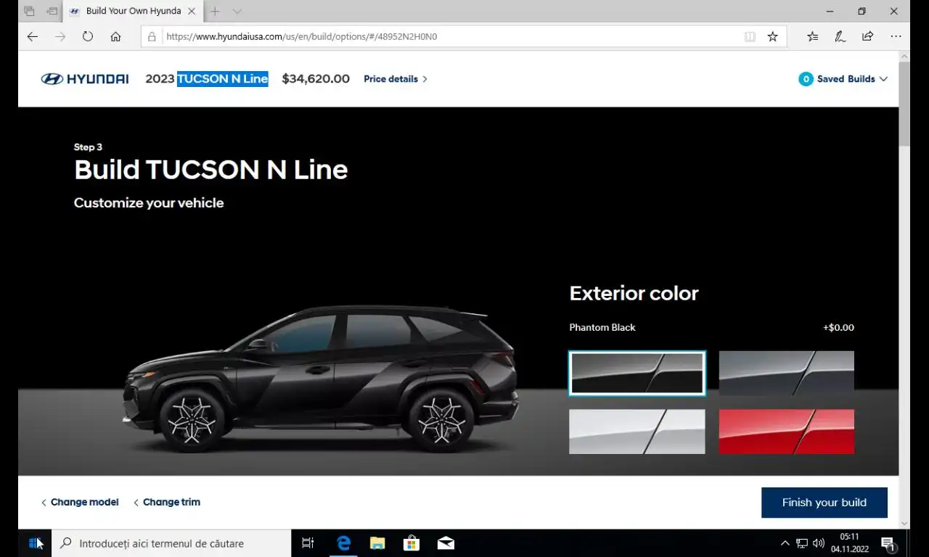Screen dimensions: 929x557
Task: Click the network status tray icon
Action: click(x=802, y=543)
